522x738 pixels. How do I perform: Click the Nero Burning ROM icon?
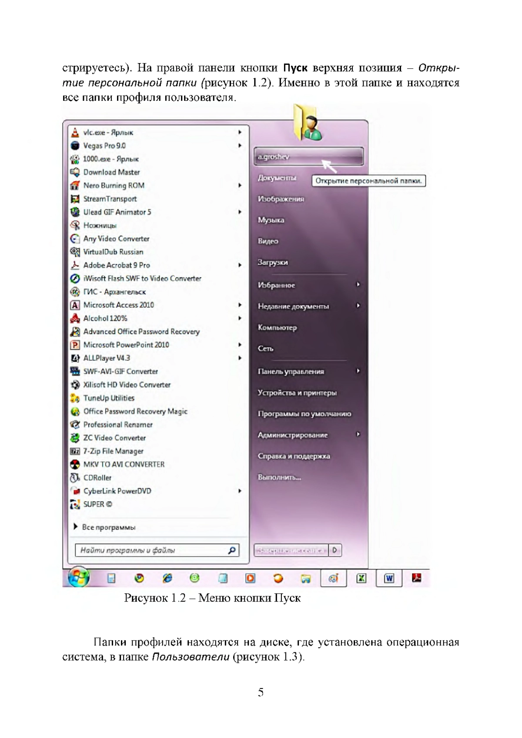(x=75, y=186)
